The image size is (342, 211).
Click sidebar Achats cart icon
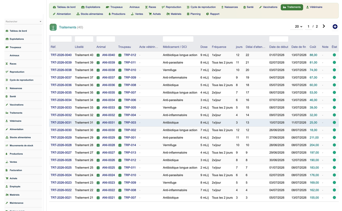pos(7,178)
